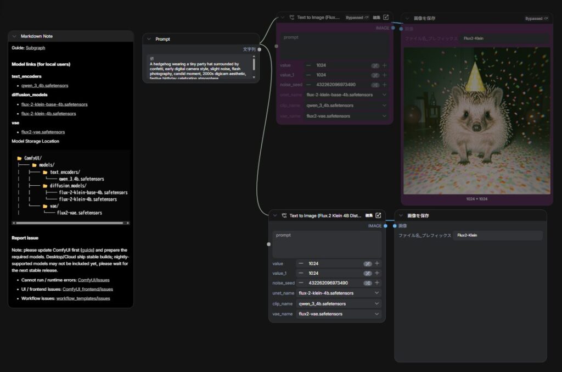Open the ComfyUI/issues link
The width and height of the screenshot is (562, 372).
pos(93,280)
